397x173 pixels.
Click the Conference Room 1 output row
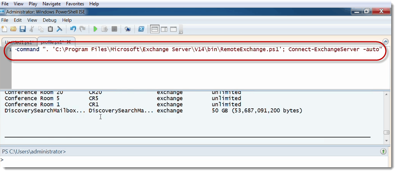click(x=123, y=104)
